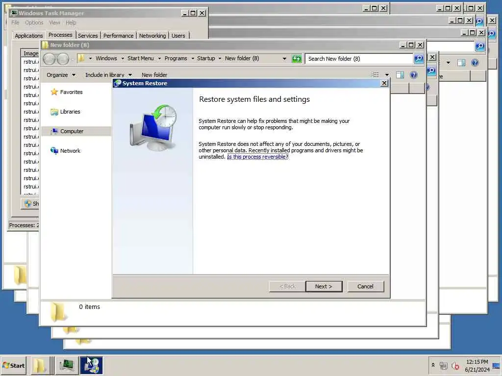Click Programs breadcrumb segment
This screenshot has height=376, width=502.
coord(176,59)
